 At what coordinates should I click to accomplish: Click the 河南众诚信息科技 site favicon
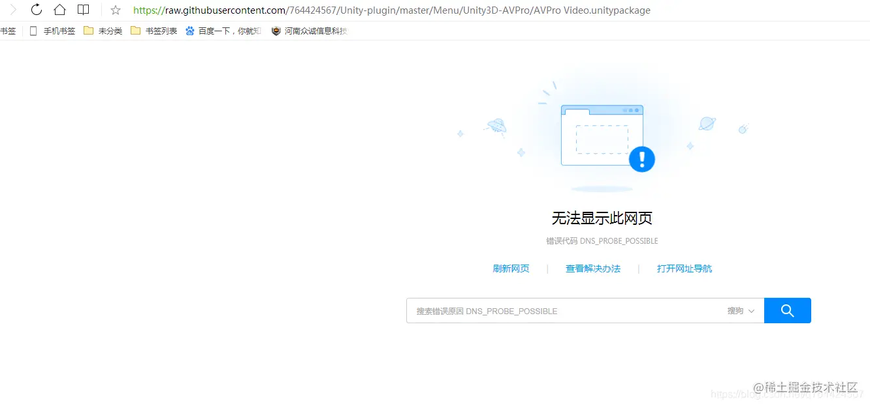point(276,30)
